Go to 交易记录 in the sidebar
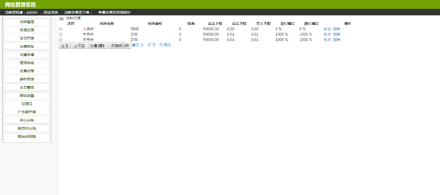 27,71
